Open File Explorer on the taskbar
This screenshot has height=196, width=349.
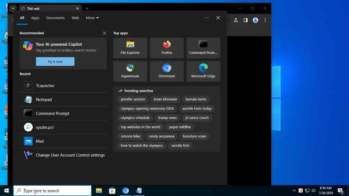(x=99, y=191)
